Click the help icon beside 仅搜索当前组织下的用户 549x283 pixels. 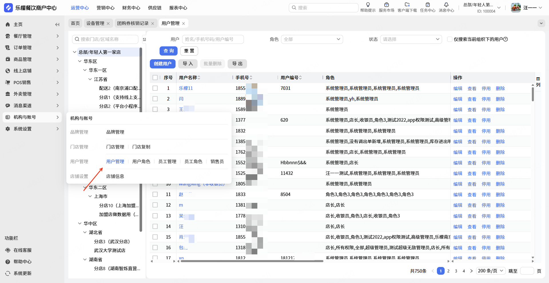coord(506,39)
